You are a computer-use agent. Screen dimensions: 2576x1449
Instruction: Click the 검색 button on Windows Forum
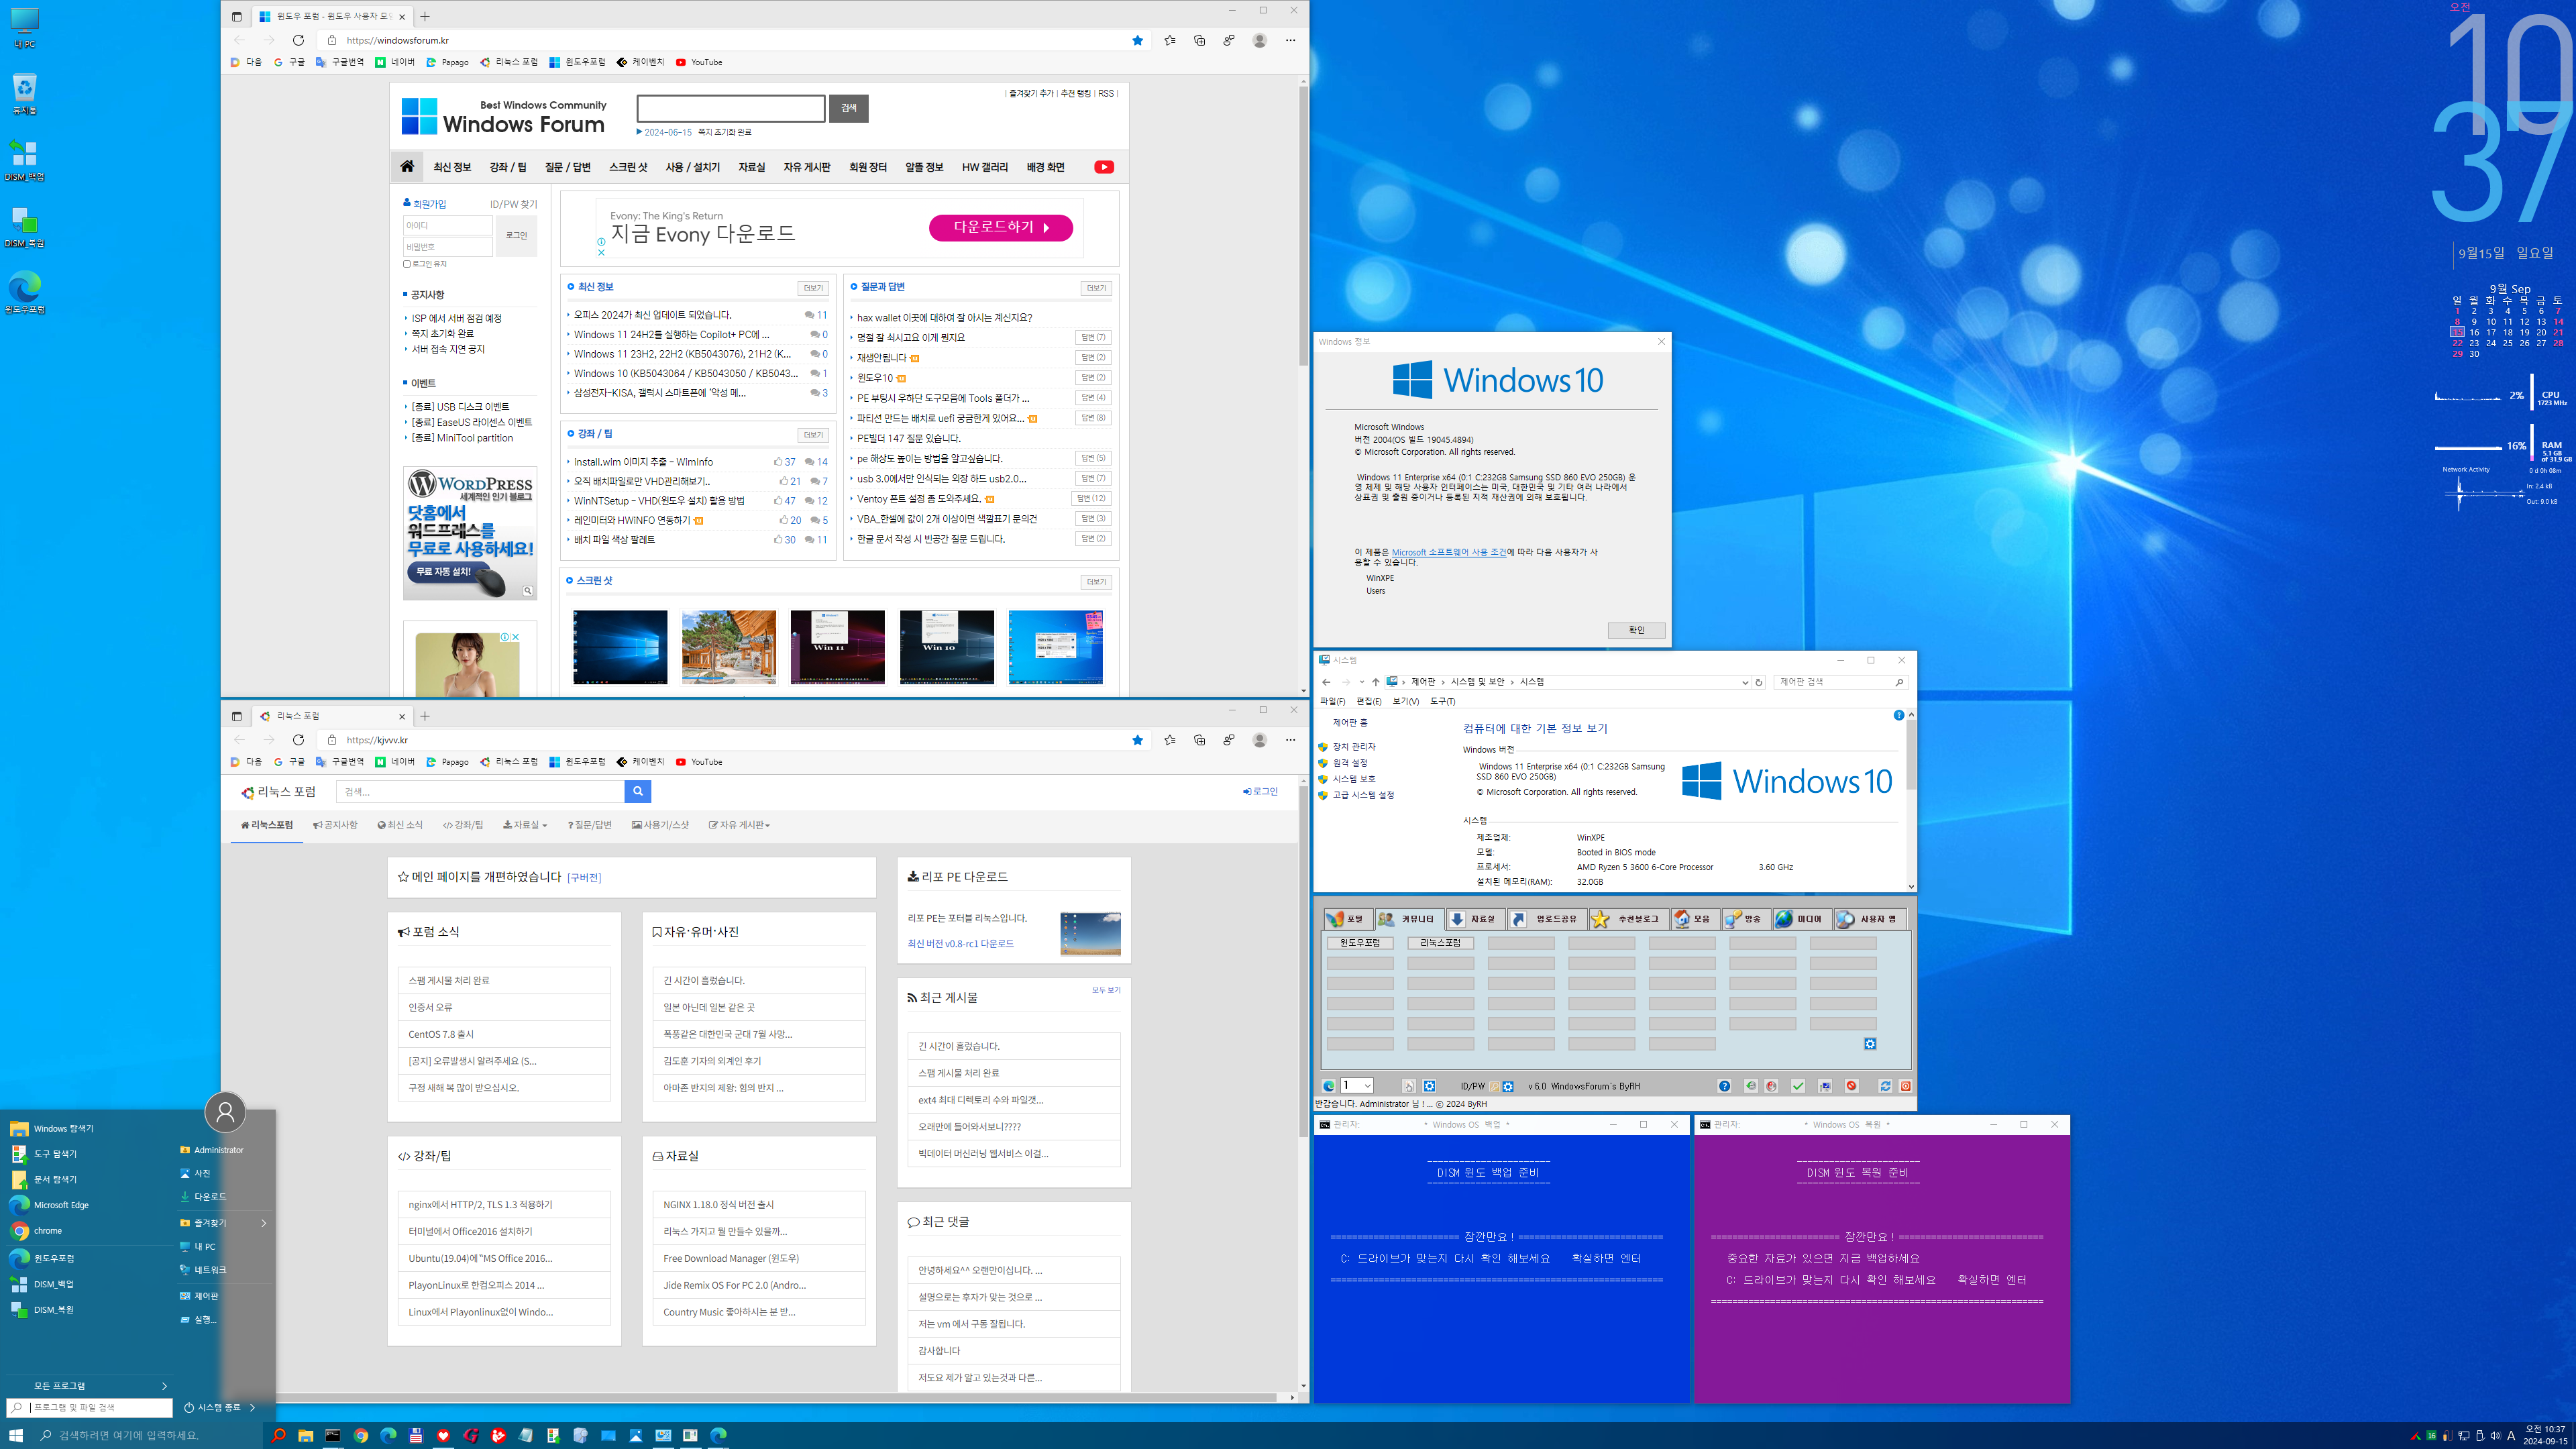click(849, 108)
